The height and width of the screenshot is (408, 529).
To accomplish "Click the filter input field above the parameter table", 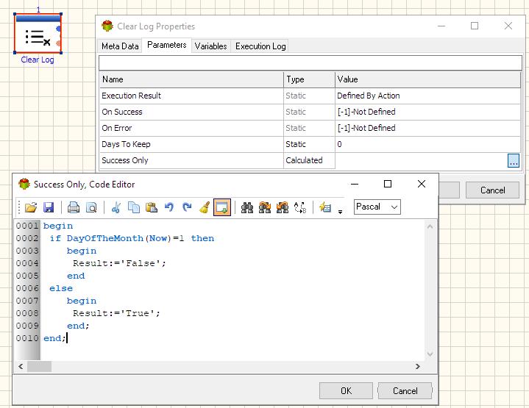I will click(x=310, y=62).
